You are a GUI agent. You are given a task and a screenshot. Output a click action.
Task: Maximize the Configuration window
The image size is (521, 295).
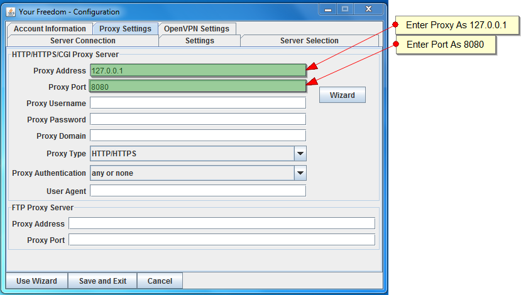pyautogui.click(x=345, y=9)
